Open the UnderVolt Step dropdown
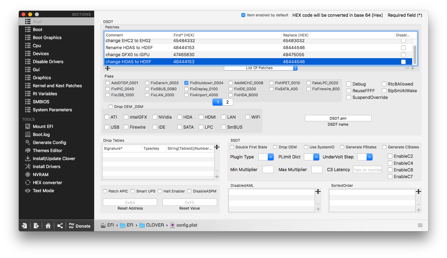Screen dimensions: 447x258 (x=365, y=157)
